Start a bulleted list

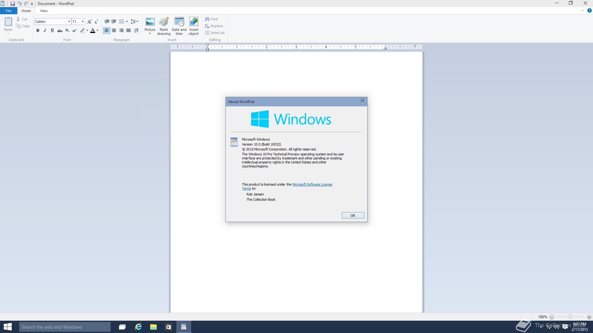(x=121, y=22)
